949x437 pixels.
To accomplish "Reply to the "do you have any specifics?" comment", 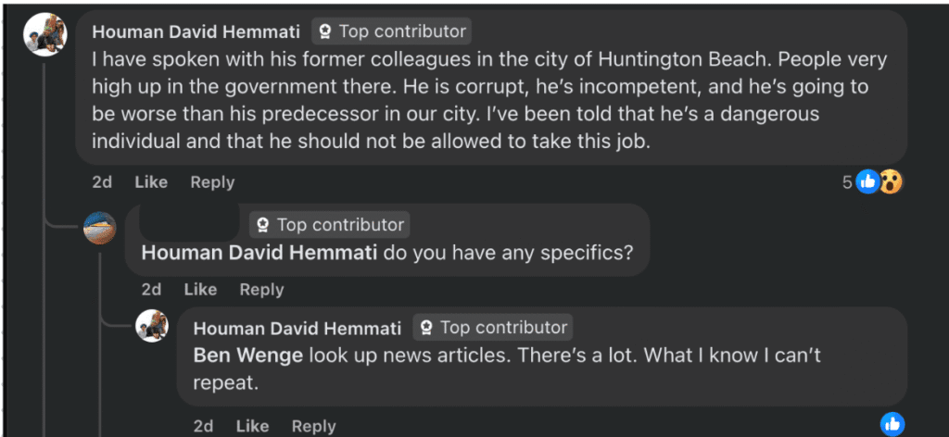I will [261, 290].
